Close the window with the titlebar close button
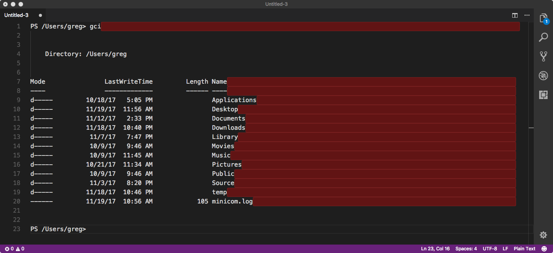Screen dimensions: 553x253 click(5, 4)
